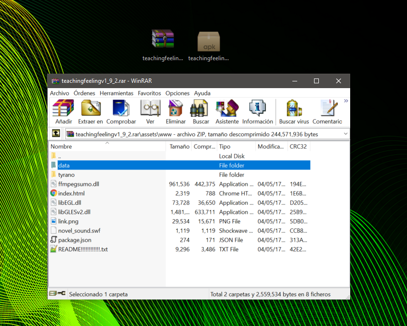Click the dll icon beside ffmpegsumo.dll
Viewport: 407px width, 326px height.
(x=53, y=184)
